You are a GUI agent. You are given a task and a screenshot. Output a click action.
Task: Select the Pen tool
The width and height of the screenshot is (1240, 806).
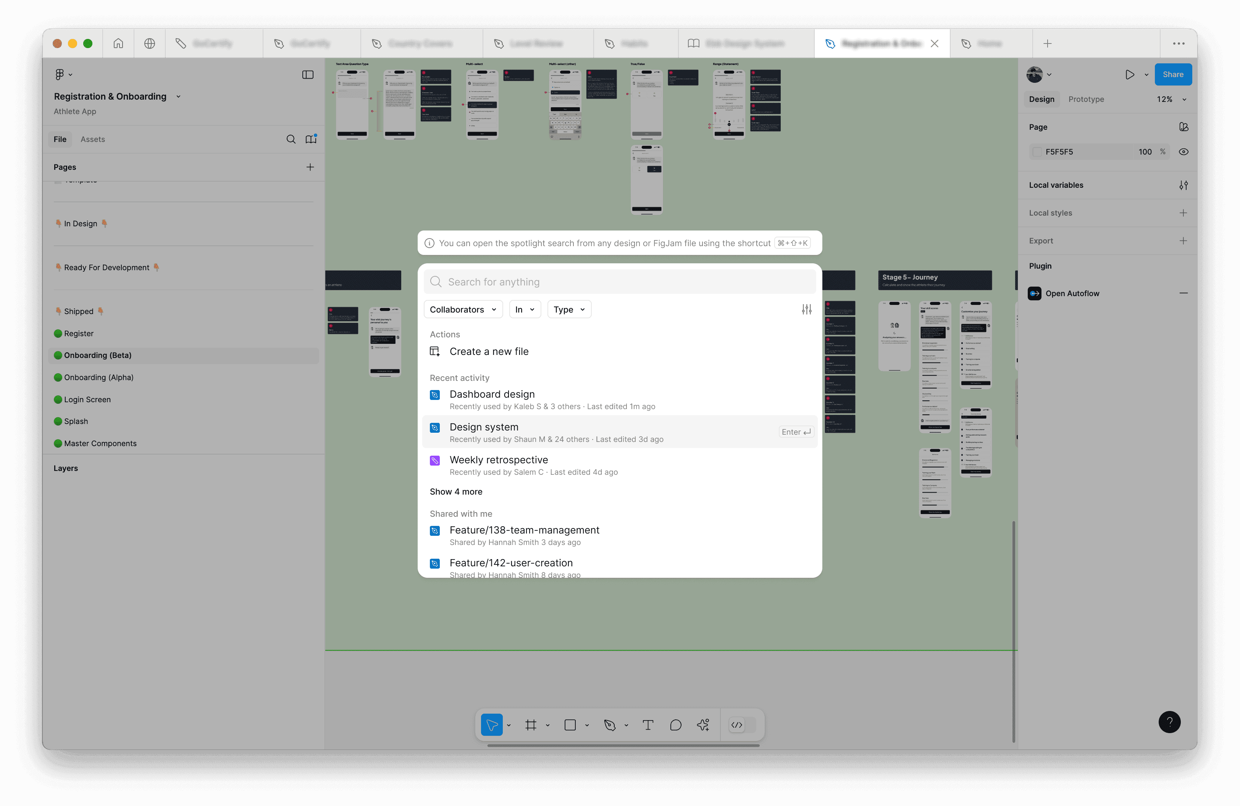click(610, 725)
